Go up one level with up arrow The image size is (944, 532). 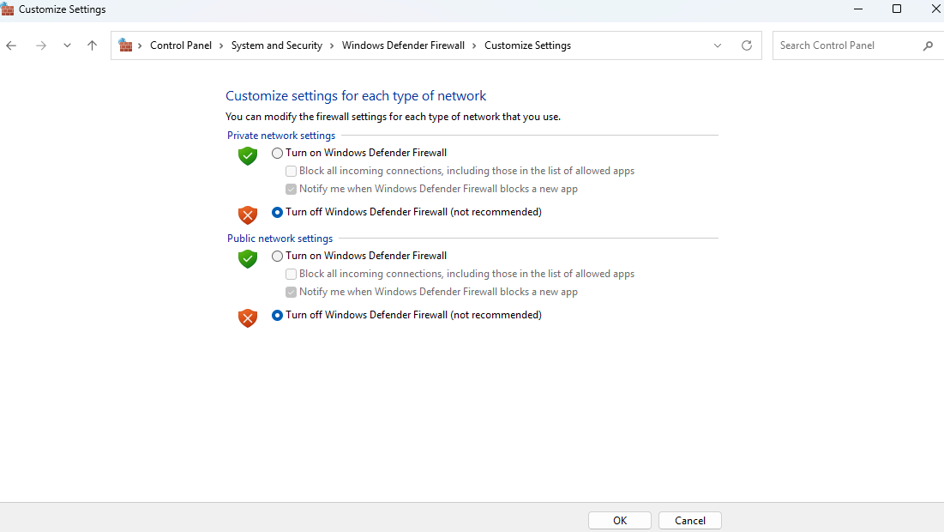pyautogui.click(x=92, y=45)
